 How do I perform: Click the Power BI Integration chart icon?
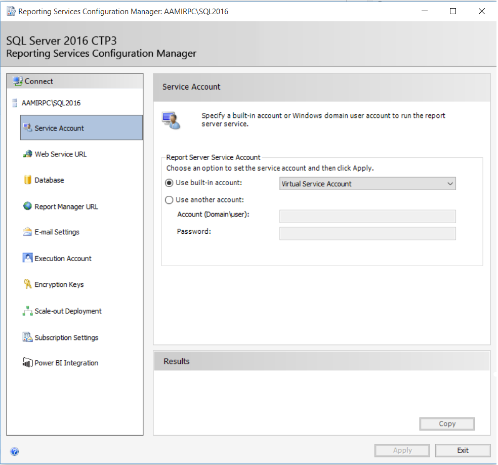[x=28, y=362]
